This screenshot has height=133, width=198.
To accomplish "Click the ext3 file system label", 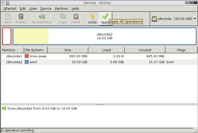I will coord(33,62).
